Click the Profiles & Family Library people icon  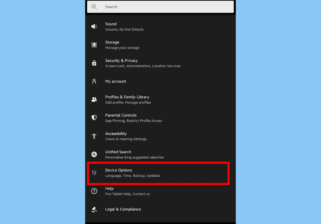(x=94, y=99)
